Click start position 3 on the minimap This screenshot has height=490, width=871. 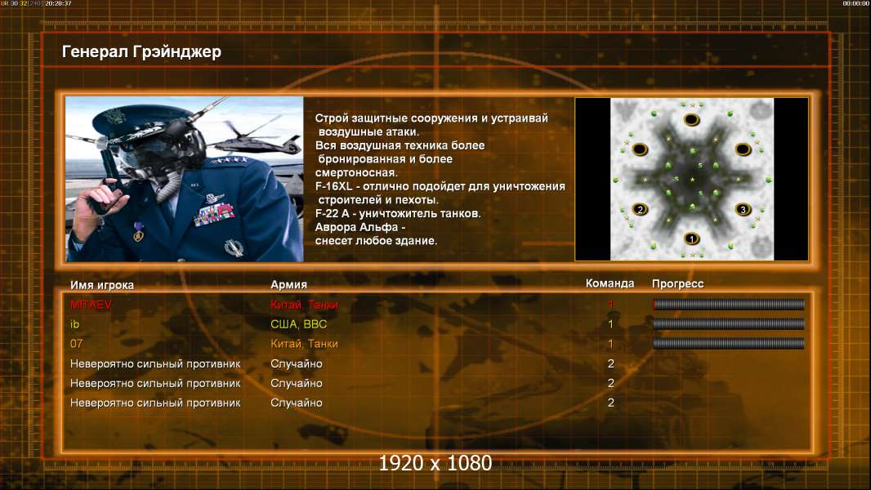click(744, 209)
